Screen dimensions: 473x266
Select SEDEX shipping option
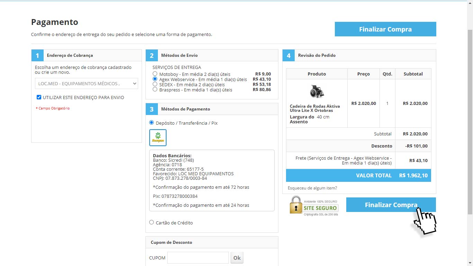(x=155, y=85)
